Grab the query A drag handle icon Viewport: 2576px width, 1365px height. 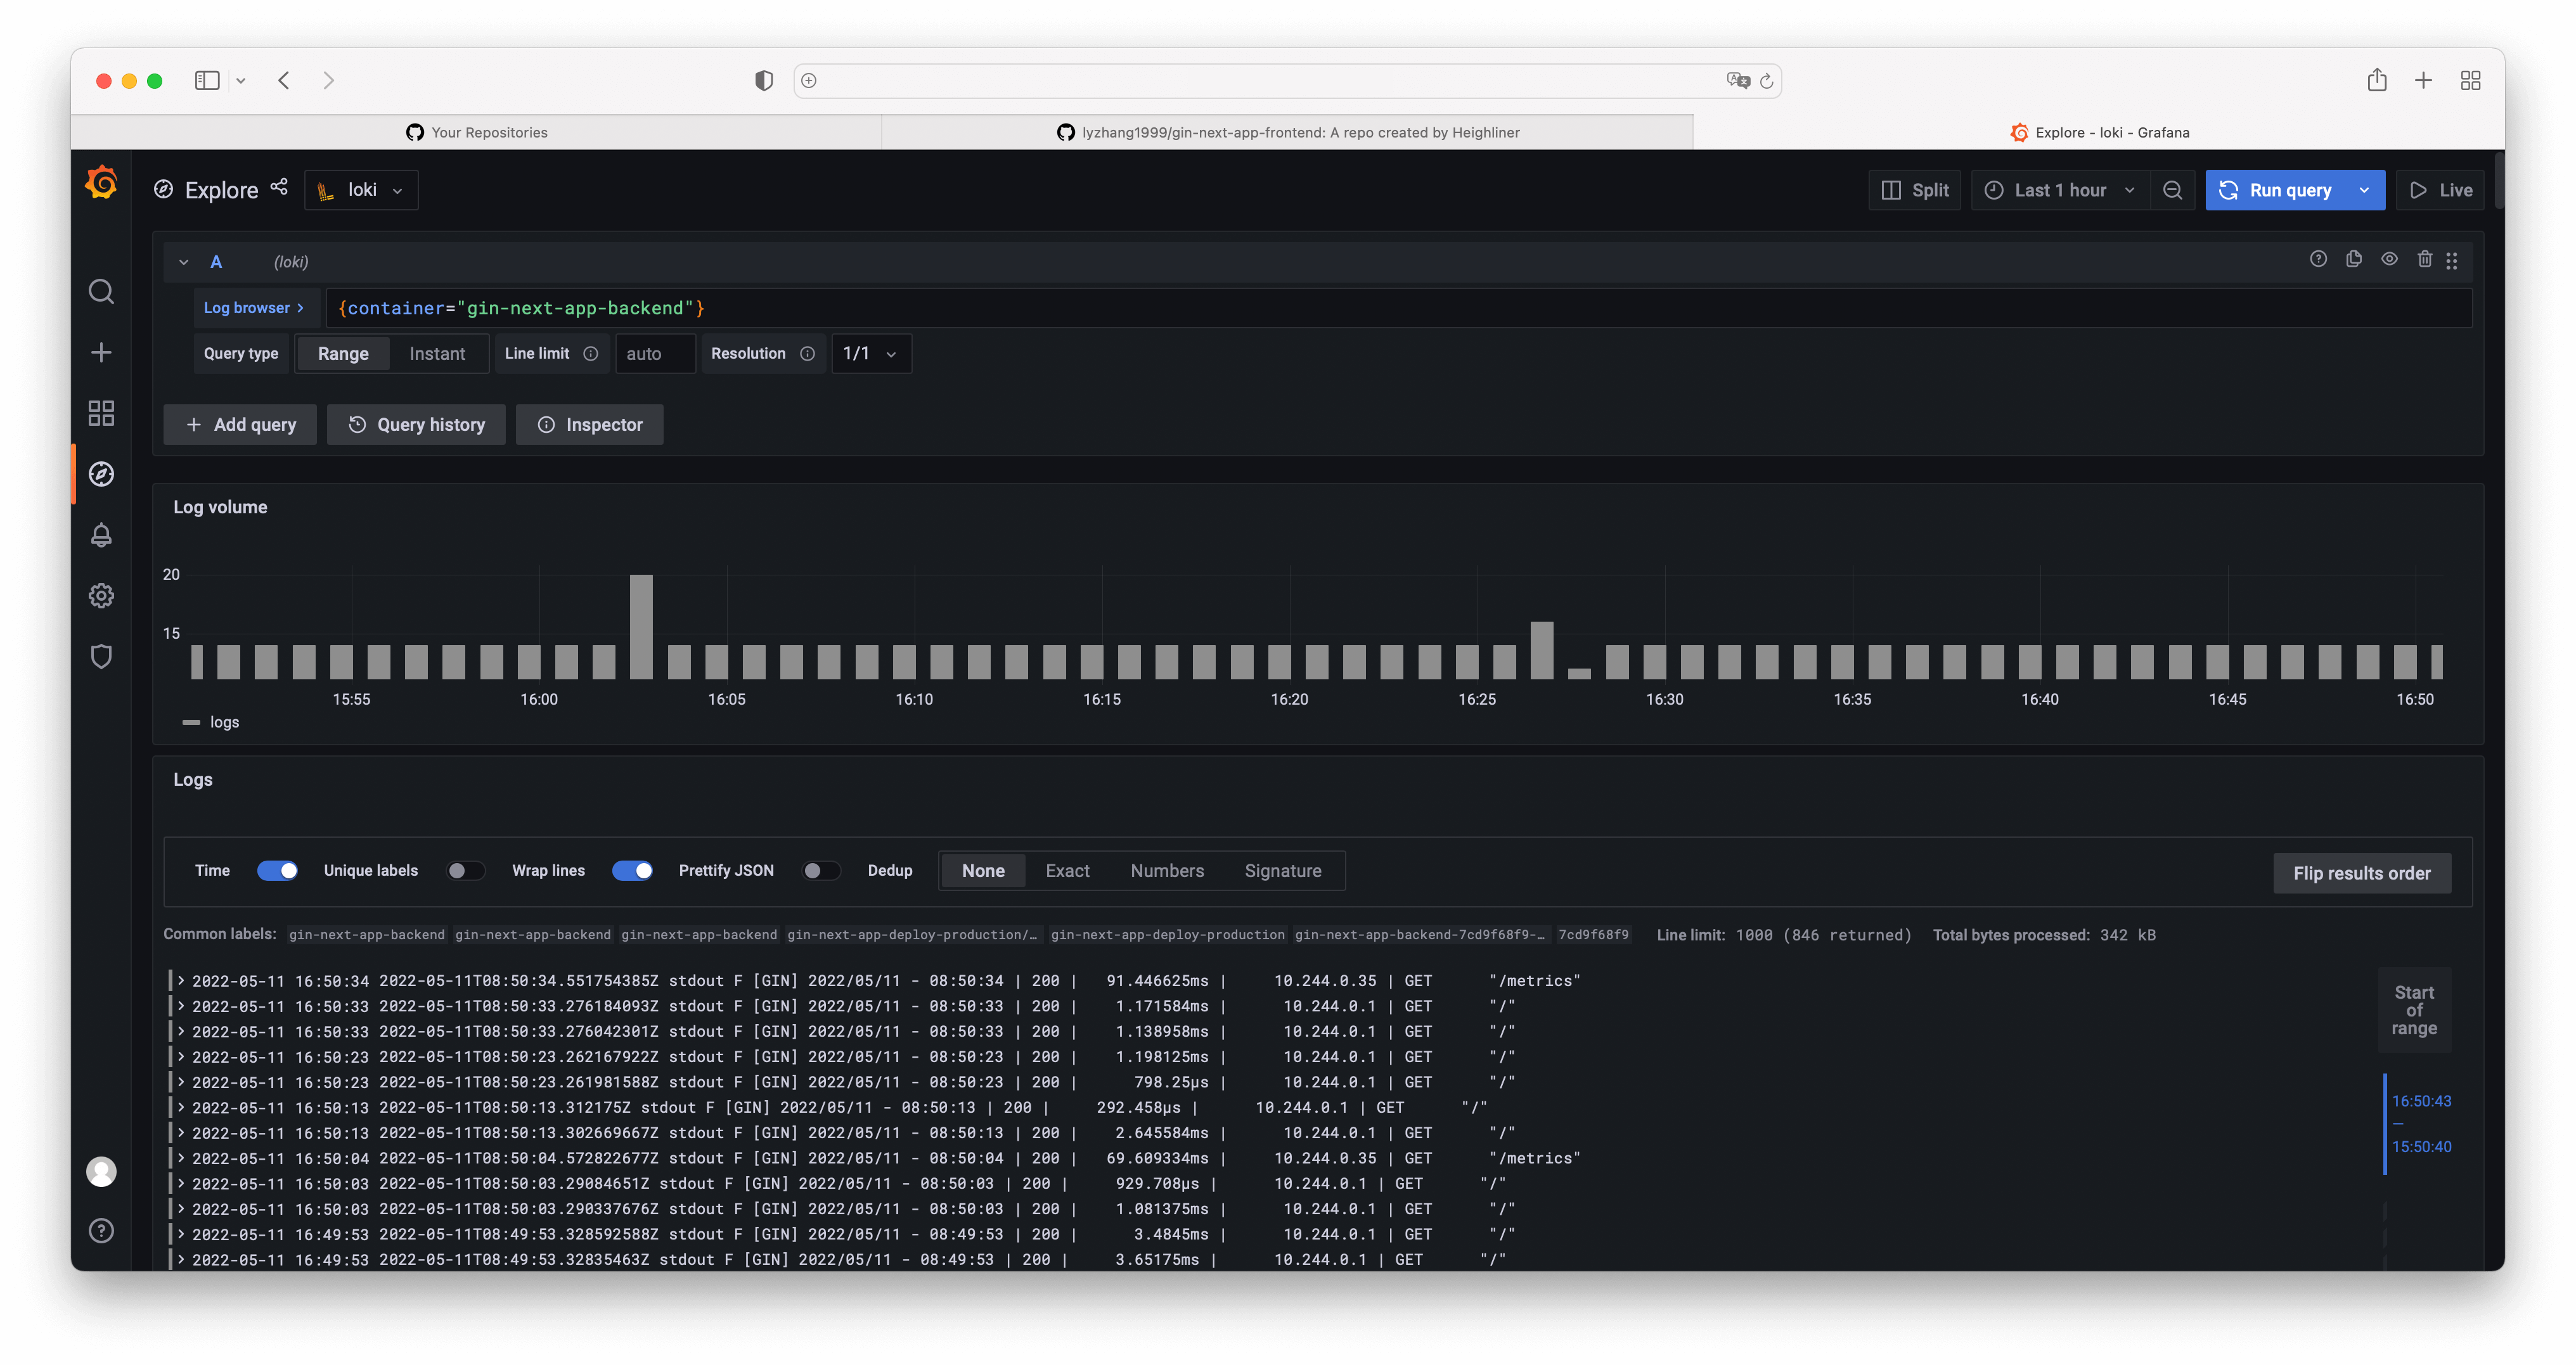[x=2452, y=260]
